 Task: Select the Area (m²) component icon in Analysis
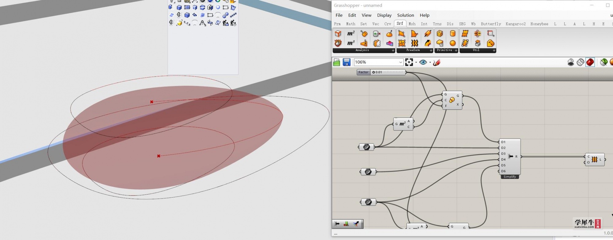click(351, 34)
